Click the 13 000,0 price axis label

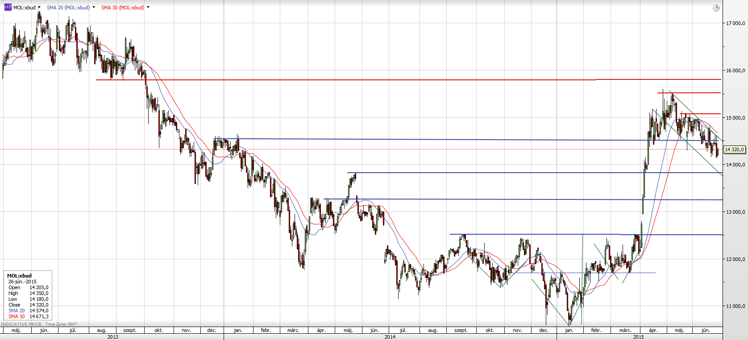pyautogui.click(x=735, y=212)
